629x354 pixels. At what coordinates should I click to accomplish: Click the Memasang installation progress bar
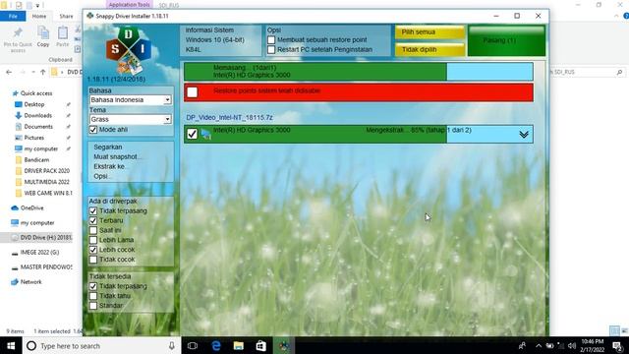coord(358,72)
